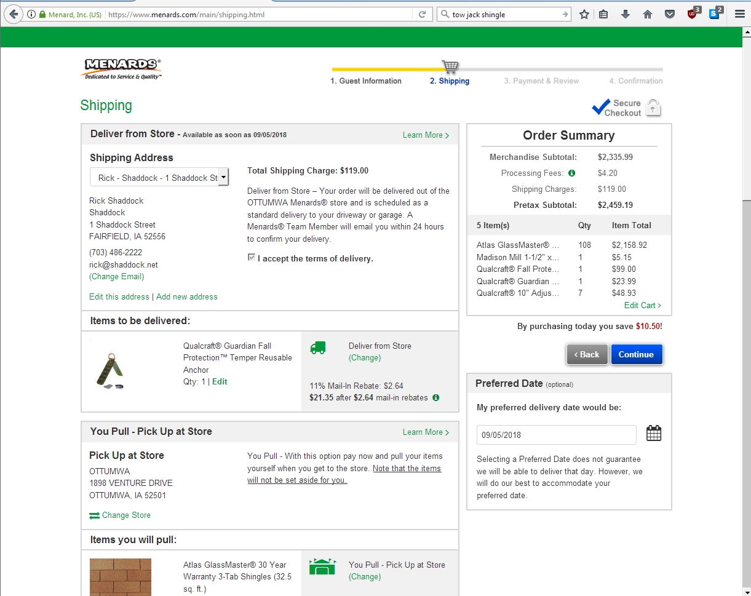Screen dimensions: 751x596
Task: Submit the search bar query arrow
Action: pos(565,14)
